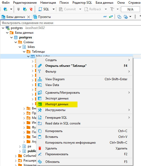
Task: Collapse the postgres localhost:5432 connection
Action: pyautogui.click(x=3, y=28)
